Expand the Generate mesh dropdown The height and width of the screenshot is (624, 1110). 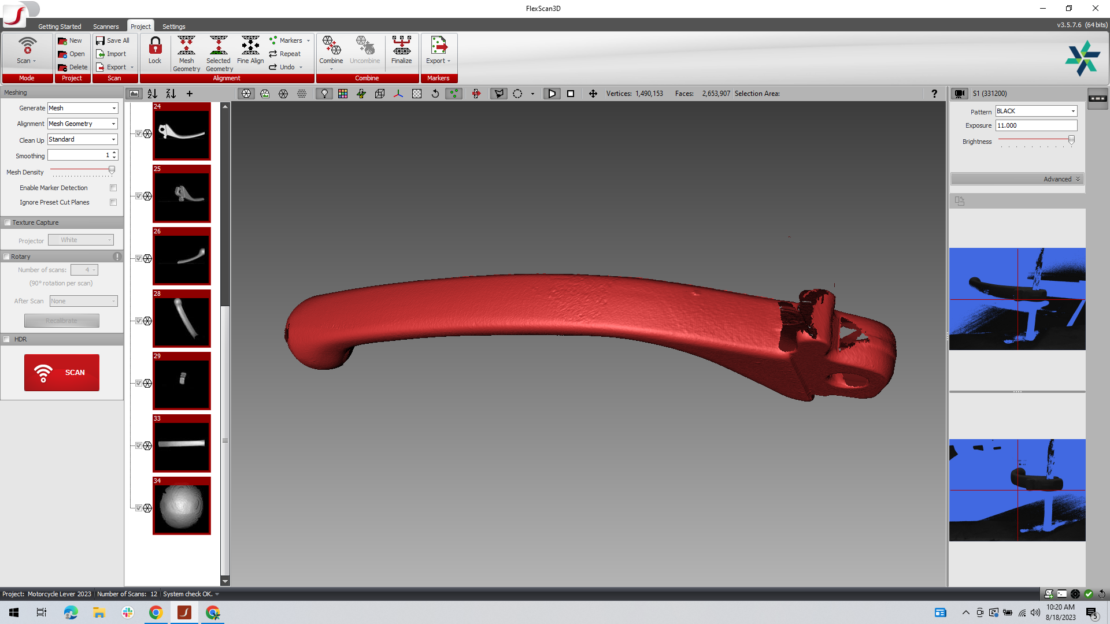click(113, 107)
